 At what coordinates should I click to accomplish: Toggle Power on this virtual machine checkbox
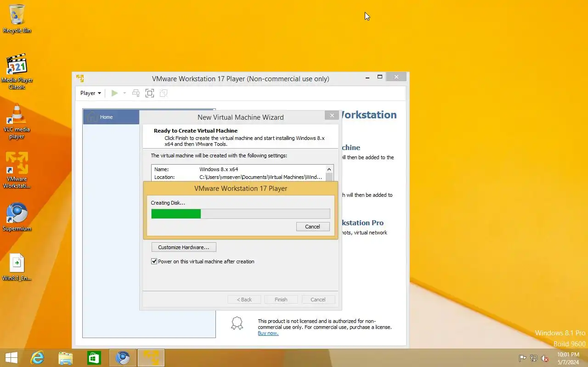coord(154,261)
